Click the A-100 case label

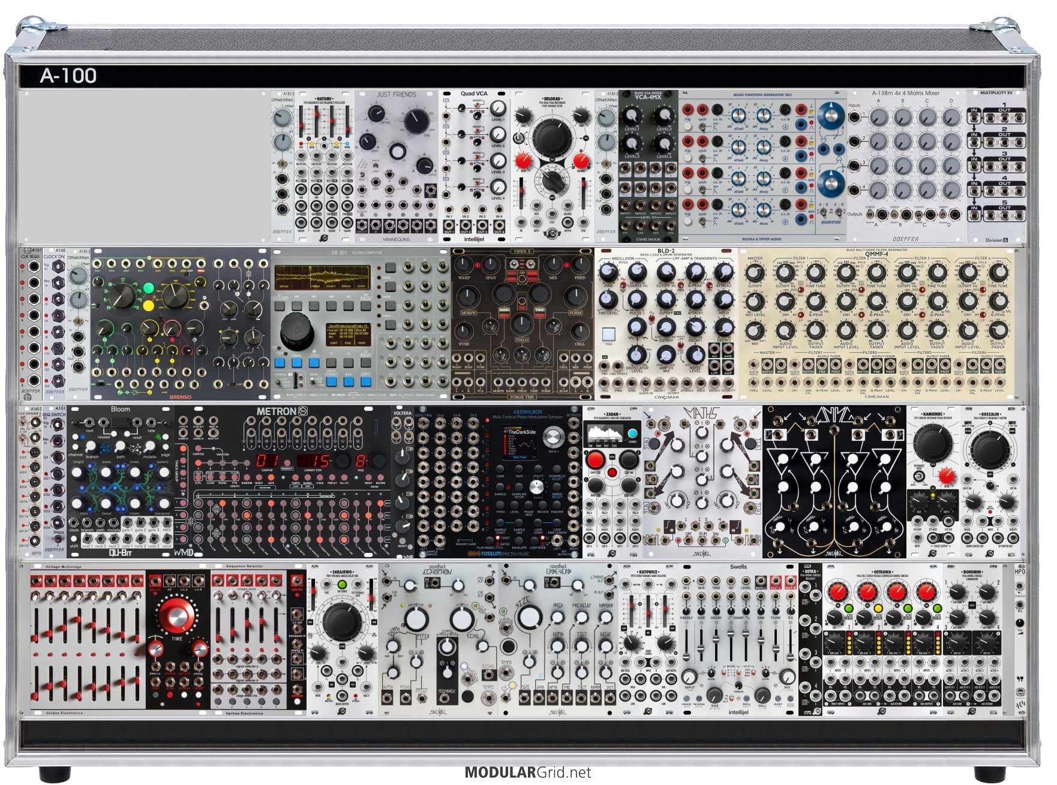[x=68, y=76]
